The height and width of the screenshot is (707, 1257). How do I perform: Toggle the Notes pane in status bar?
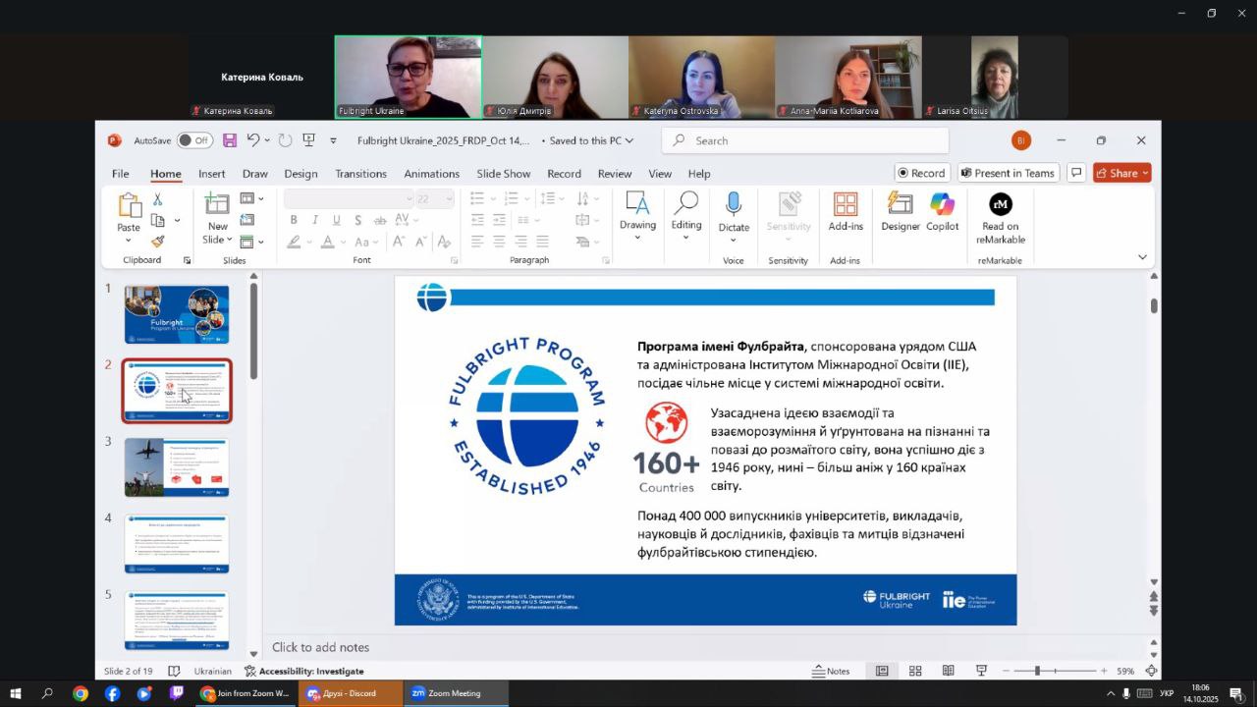tap(831, 671)
